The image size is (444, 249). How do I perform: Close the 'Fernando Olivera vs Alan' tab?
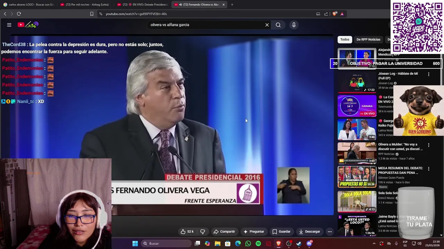click(223, 4)
